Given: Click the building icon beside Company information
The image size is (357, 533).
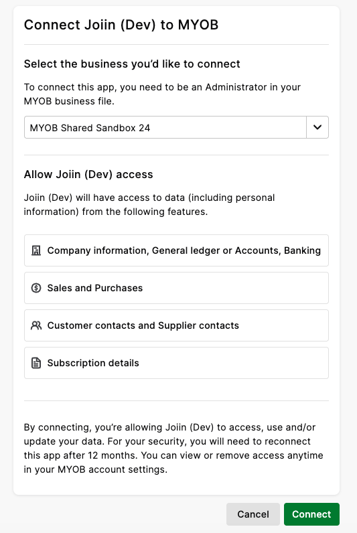Looking at the screenshot, I should tap(36, 250).
